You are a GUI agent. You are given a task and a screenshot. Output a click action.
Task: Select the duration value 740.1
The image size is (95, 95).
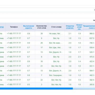tap(92, 43)
